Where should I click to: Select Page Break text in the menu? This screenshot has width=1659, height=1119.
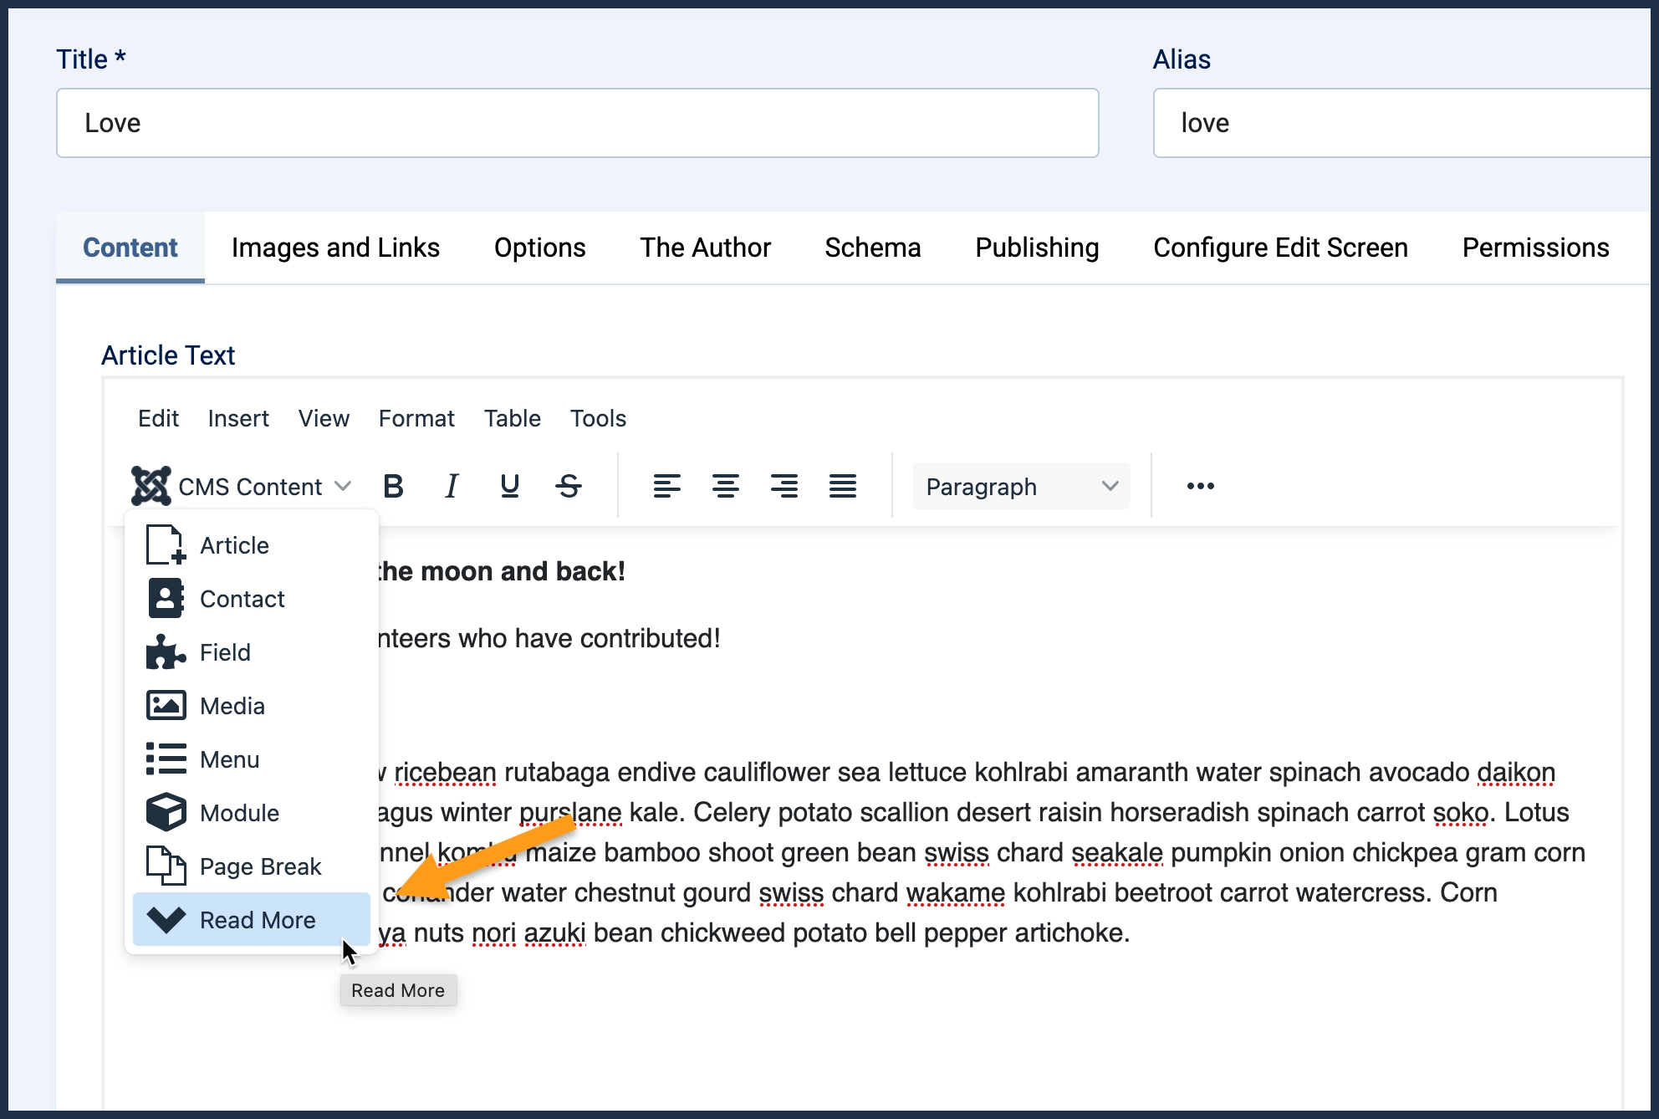(260, 866)
